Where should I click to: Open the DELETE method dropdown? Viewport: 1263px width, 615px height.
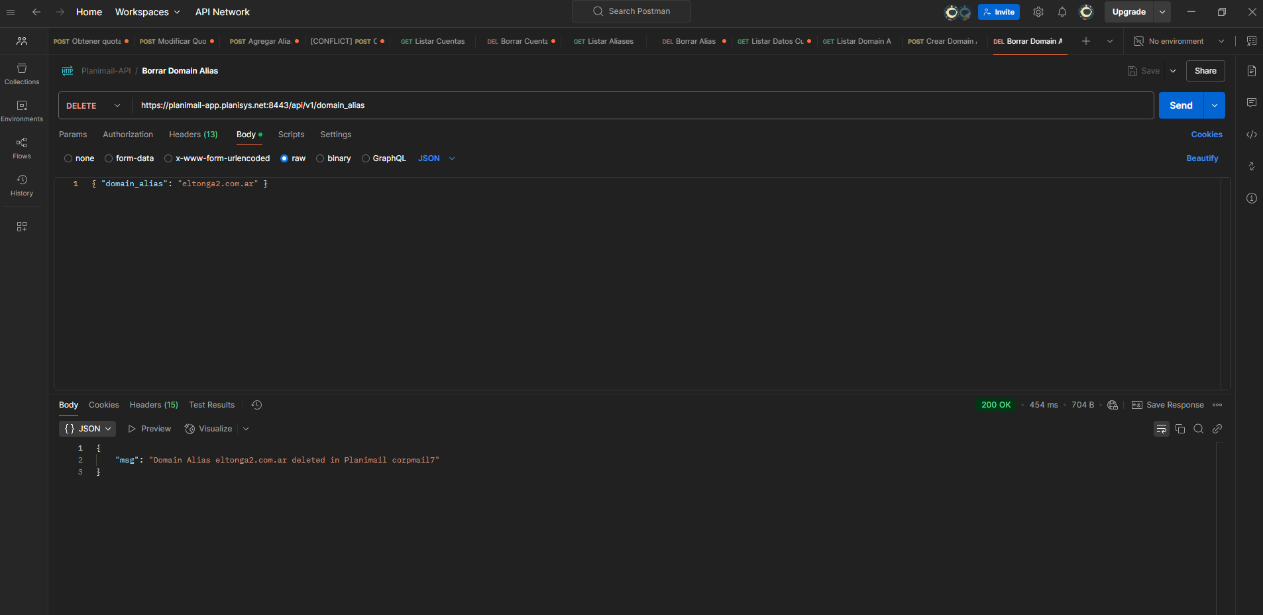[93, 105]
